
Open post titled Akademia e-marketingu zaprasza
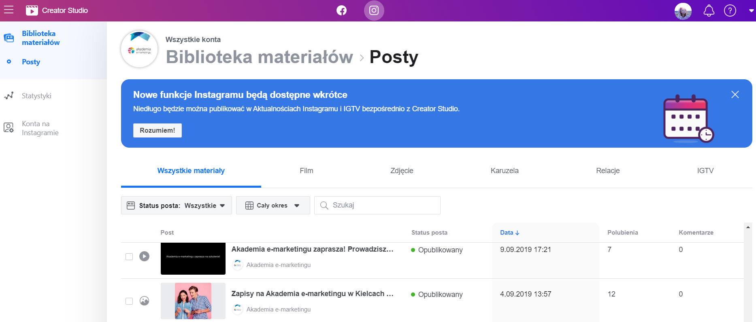coord(312,249)
